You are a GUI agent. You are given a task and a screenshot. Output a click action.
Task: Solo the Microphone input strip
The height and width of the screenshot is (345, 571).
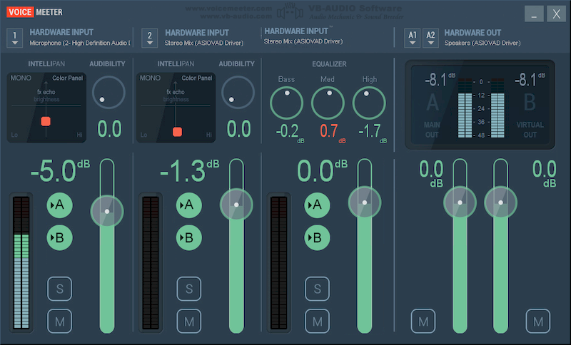point(60,289)
